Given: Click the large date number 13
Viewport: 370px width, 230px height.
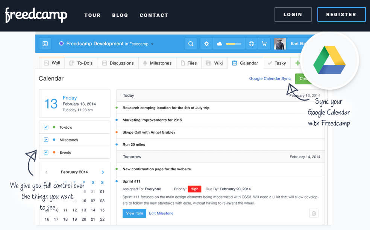Looking at the screenshot, I should 51,104.
